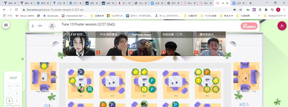Screen dimensions: 288x107
Task: Open the Yahoo! JAPAN bookmark
Action: point(25,16)
